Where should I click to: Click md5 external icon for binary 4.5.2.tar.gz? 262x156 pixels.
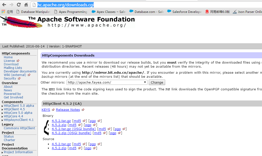click(x=84, y=121)
